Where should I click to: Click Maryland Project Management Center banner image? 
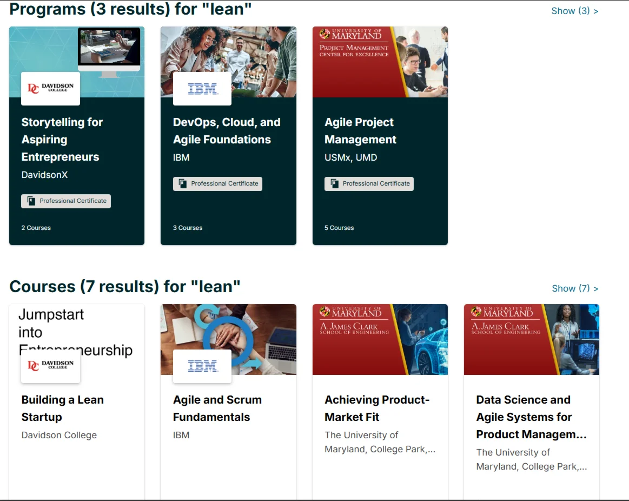(x=380, y=62)
